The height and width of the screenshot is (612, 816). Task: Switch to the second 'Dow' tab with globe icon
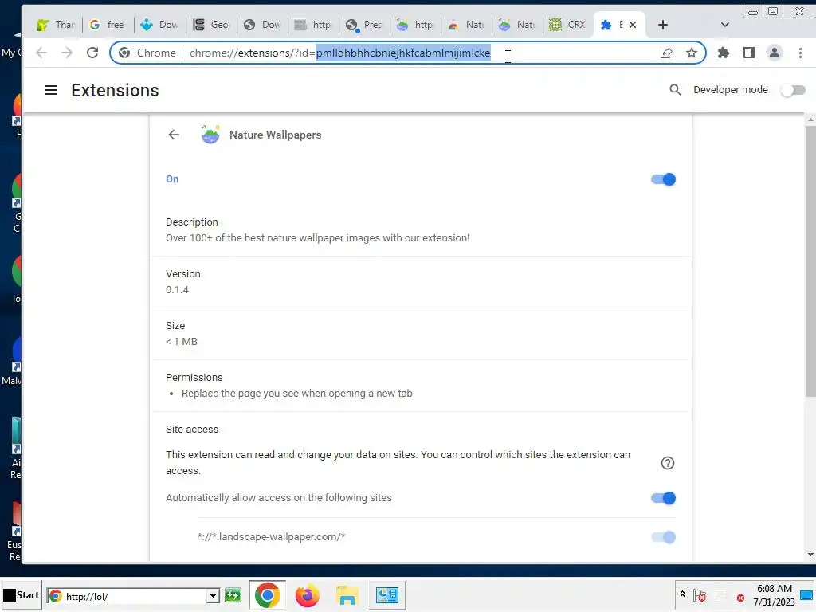(261, 25)
